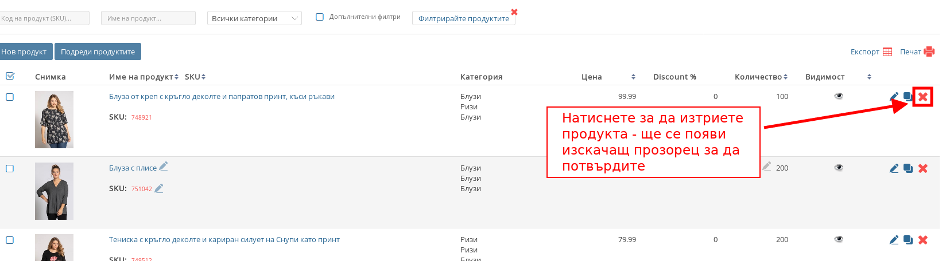Viewport: 946px width, 261px height.
Task: Edit the Блуза с плисе product row
Action: point(894,168)
